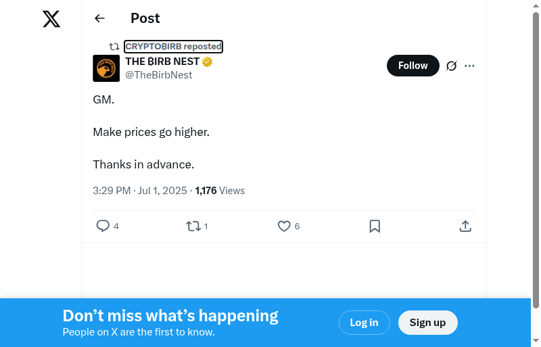This screenshot has width=541, height=347.
Task: Click the small repost icon above the post
Action: pos(114,47)
